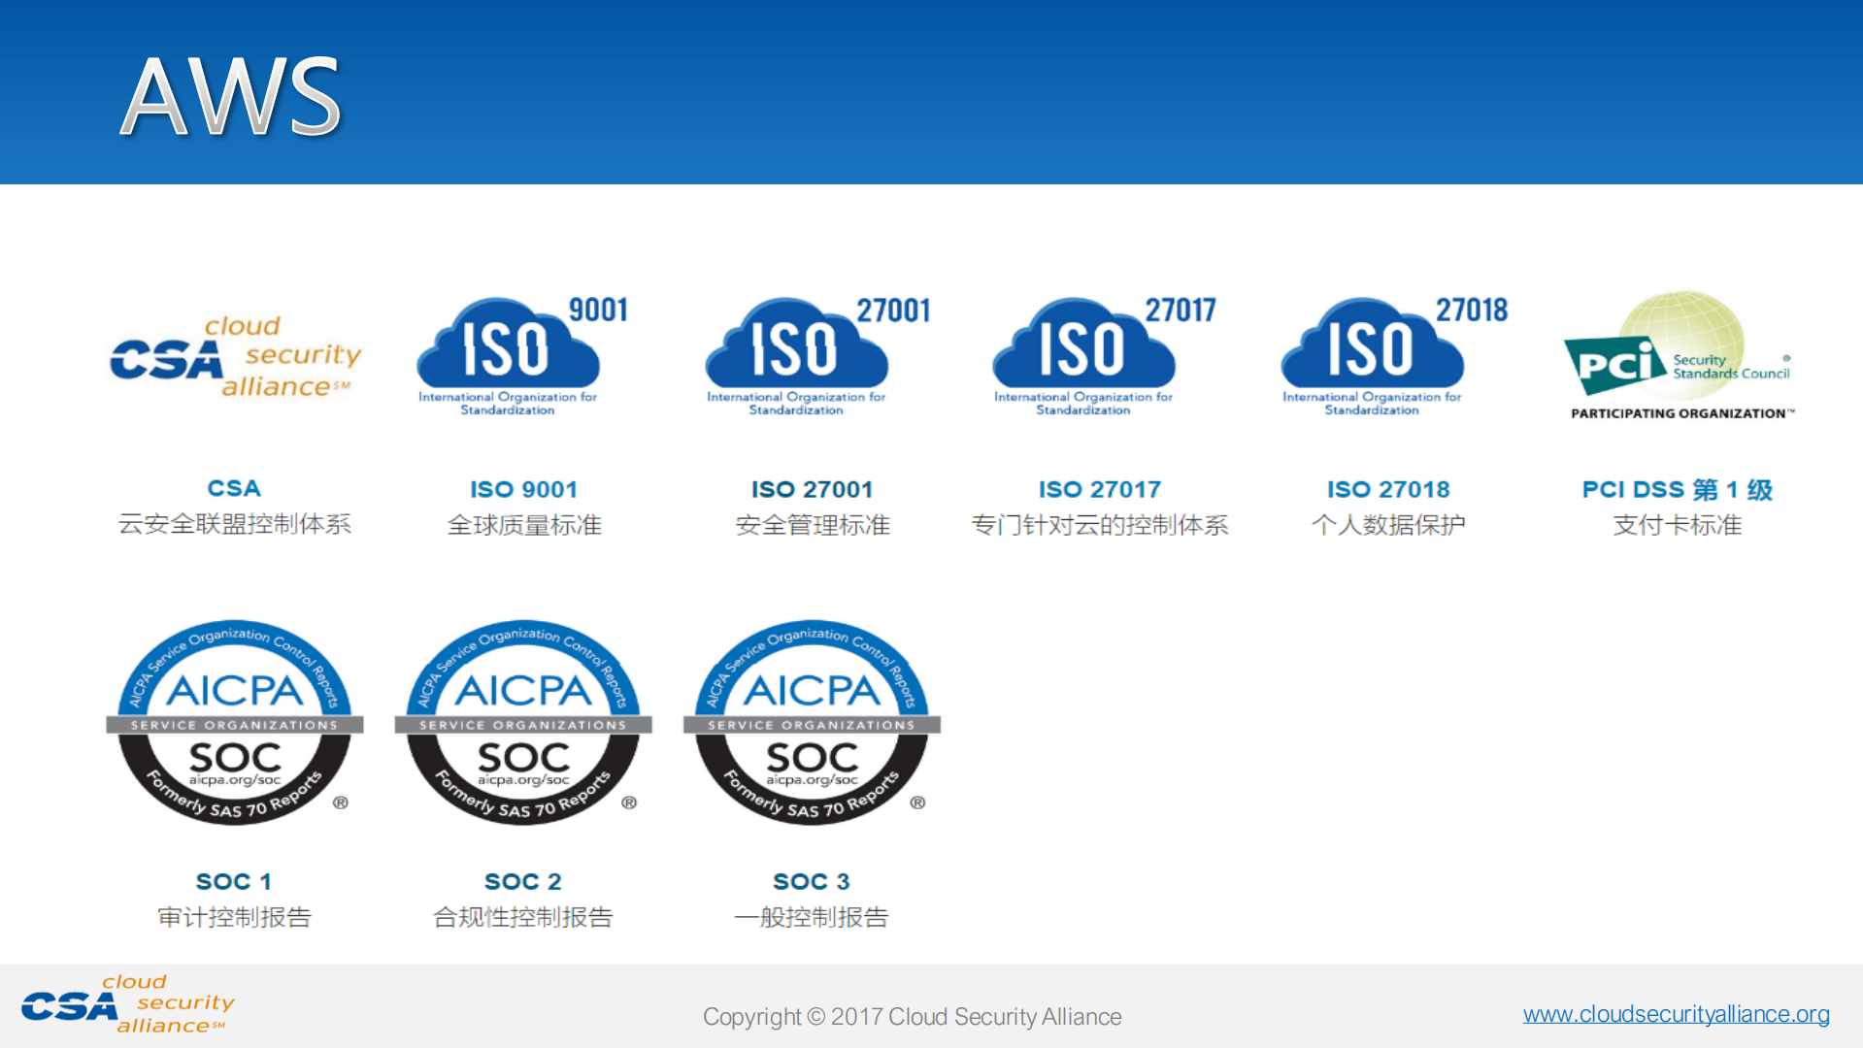This screenshot has width=1863, height=1048.
Task: Click the copyright 2017 Cloud Security Alliance text
Action: coord(913,1016)
